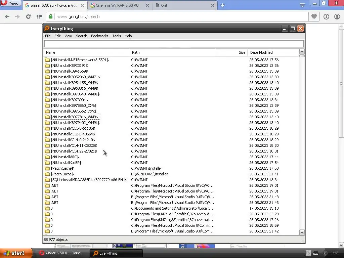Open the Tools menu in Everything
Image resolution: width=344 pixels, height=258 pixels.
click(x=117, y=36)
